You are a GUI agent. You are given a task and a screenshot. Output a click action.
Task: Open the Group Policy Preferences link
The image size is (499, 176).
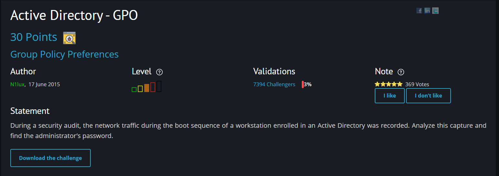point(65,54)
